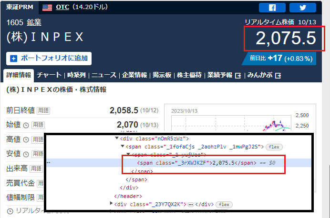Click the </header> closing tag line
The height and width of the screenshot is (218, 330).
[x=128, y=196]
